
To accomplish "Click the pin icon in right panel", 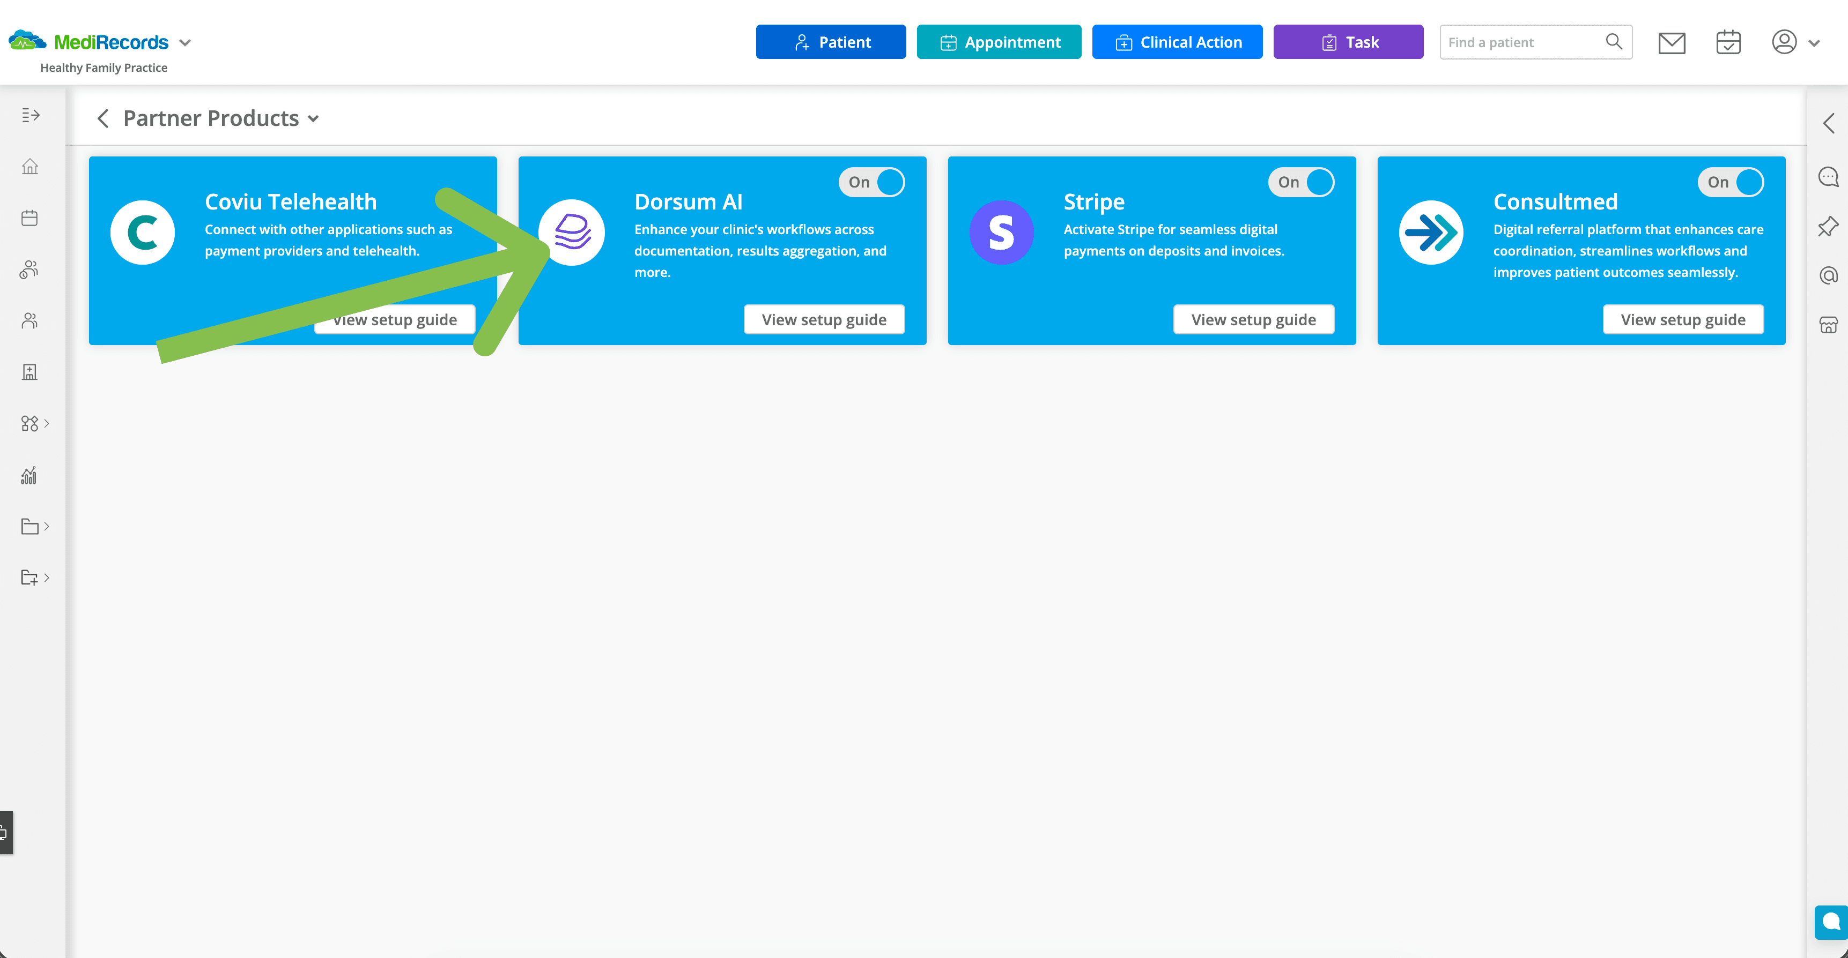I will (1828, 227).
